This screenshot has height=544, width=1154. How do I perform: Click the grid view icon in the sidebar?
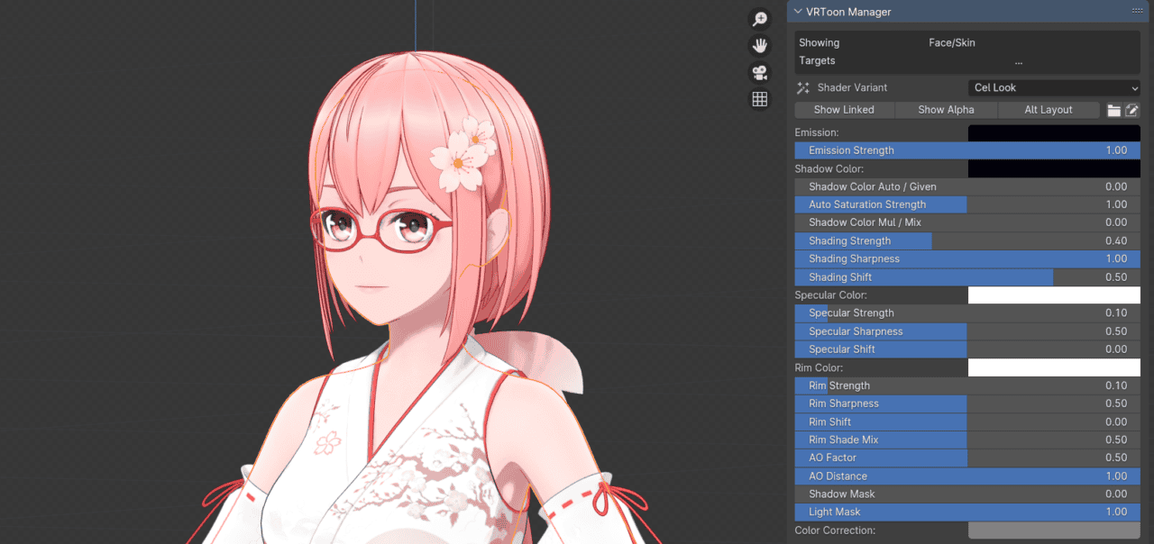pos(759,98)
